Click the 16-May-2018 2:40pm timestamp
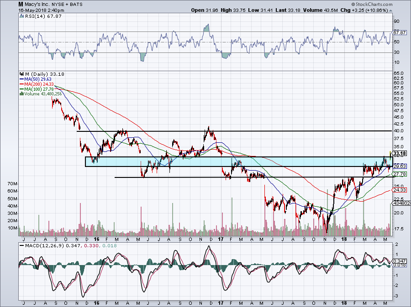Viewport: 411px width, 307px height. (x=42, y=10)
